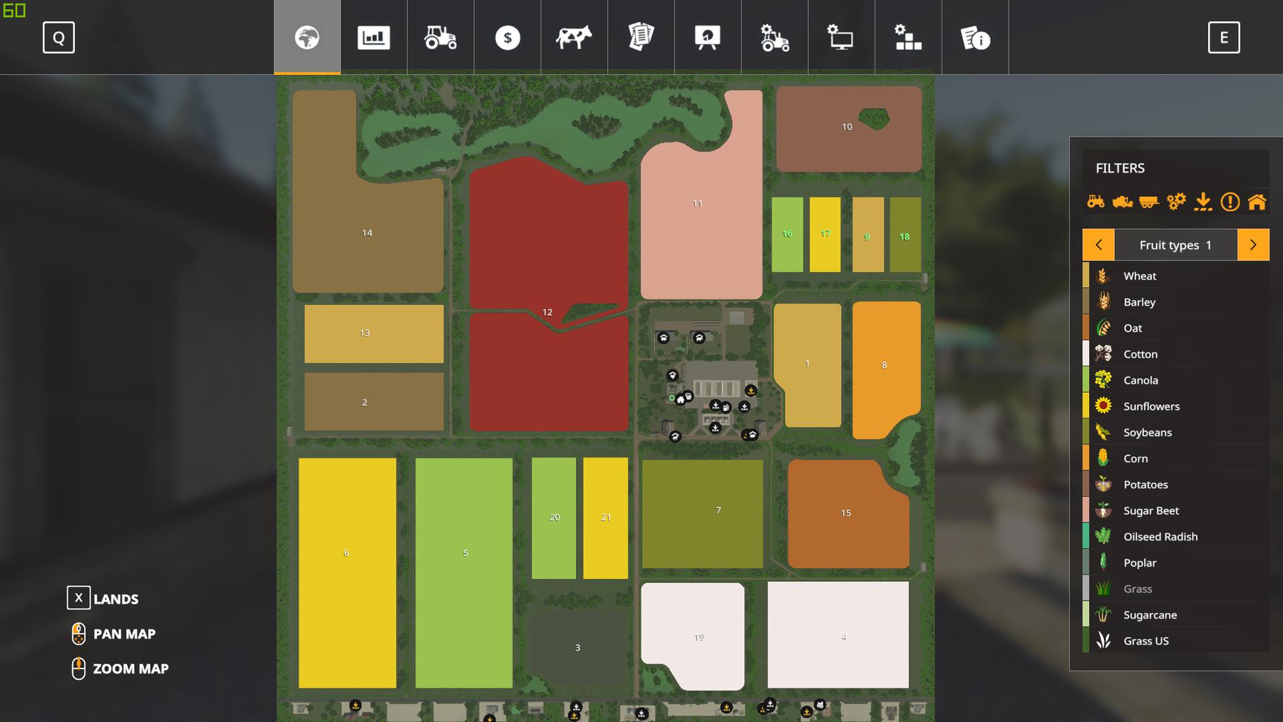
Task: Click the Lands X key button
Action: point(78,598)
